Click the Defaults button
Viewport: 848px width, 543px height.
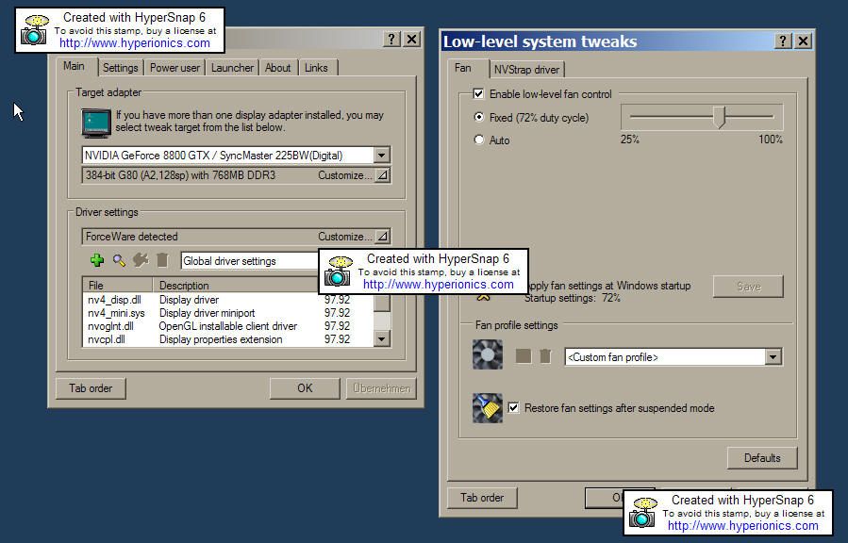tap(762, 457)
